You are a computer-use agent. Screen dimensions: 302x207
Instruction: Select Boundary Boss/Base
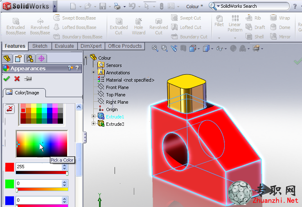coord(78,36)
